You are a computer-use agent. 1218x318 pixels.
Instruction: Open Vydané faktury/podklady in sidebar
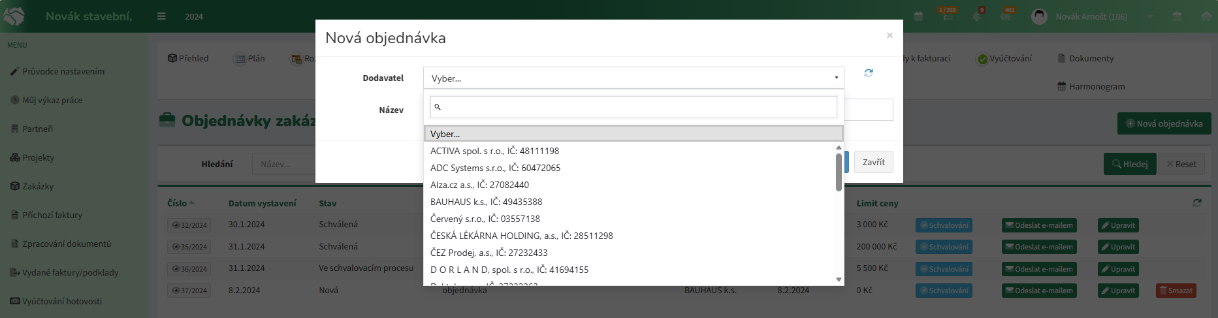[x=70, y=272]
